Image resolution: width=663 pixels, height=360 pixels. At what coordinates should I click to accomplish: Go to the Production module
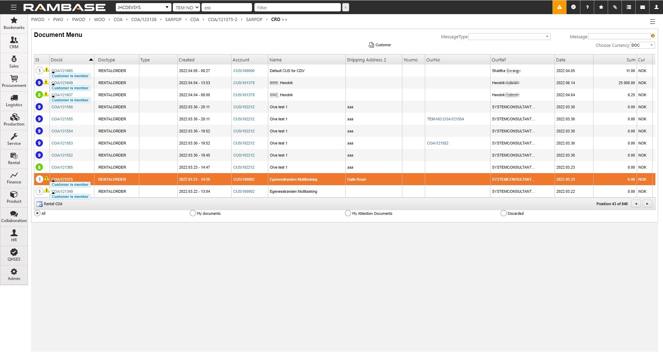[14, 120]
